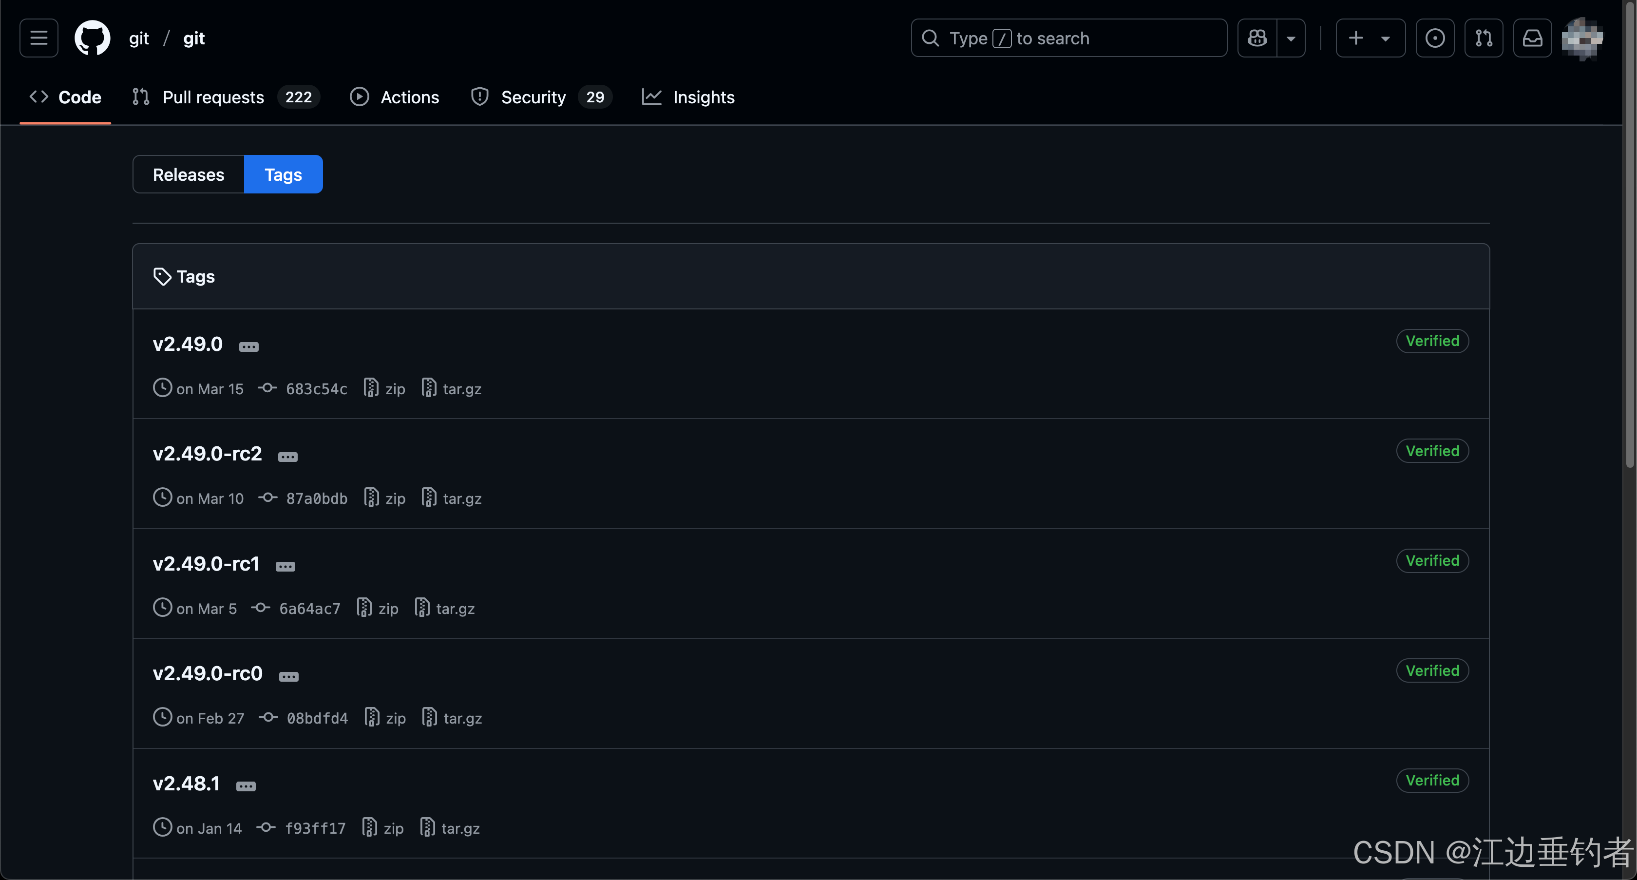This screenshot has height=880, width=1637.
Task: Switch to the Releases tab
Action: pos(188,174)
